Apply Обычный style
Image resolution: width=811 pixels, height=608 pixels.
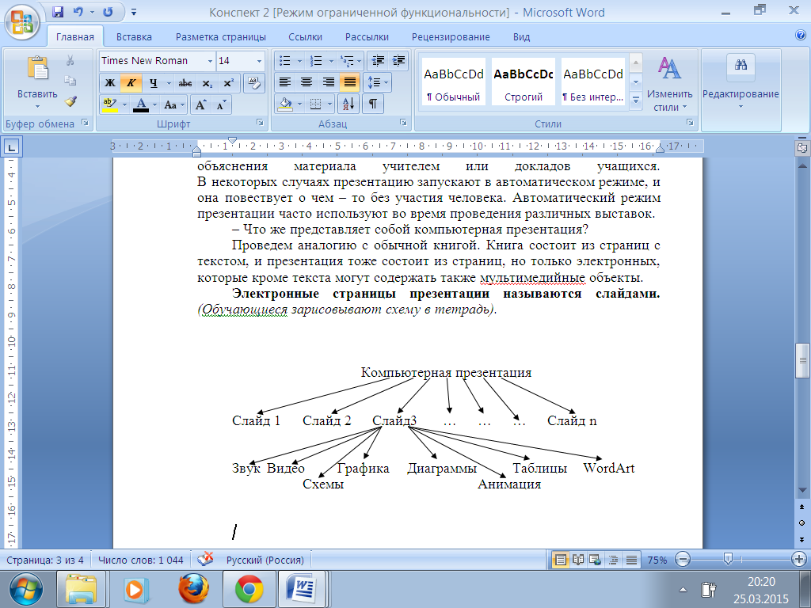454,82
